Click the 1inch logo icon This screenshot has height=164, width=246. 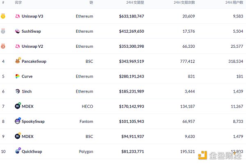(x=17, y=91)
